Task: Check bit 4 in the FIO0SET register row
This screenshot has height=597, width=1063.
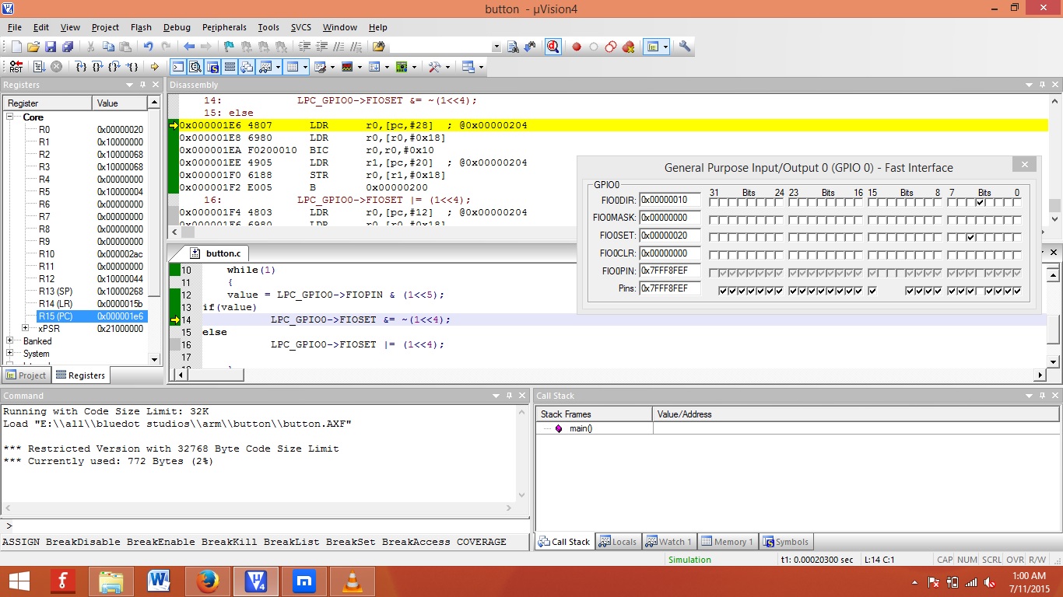Action: coord(980,237)
